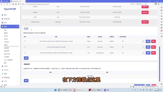
Task: Open bookmarks panel in right sidebar
Action: 161,7
